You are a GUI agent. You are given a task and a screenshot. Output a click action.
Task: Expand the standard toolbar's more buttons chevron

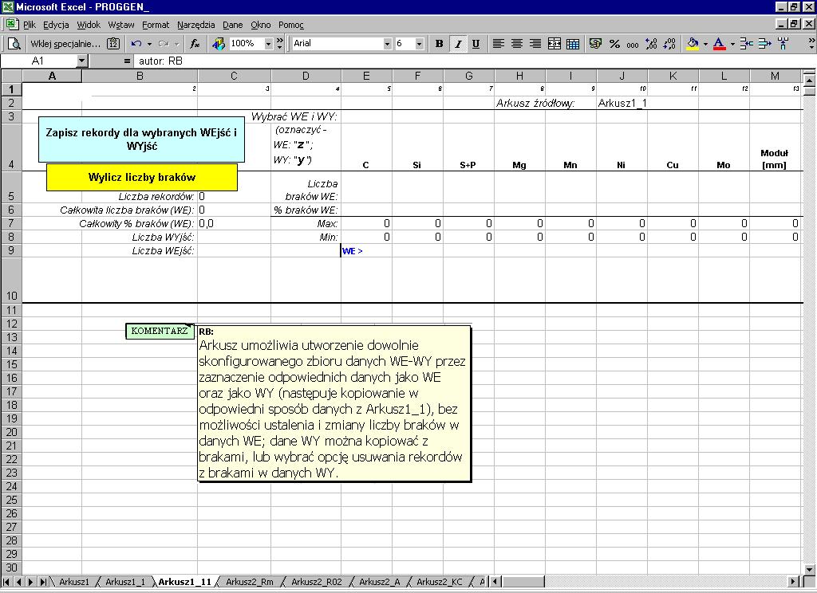click(280, 44)
